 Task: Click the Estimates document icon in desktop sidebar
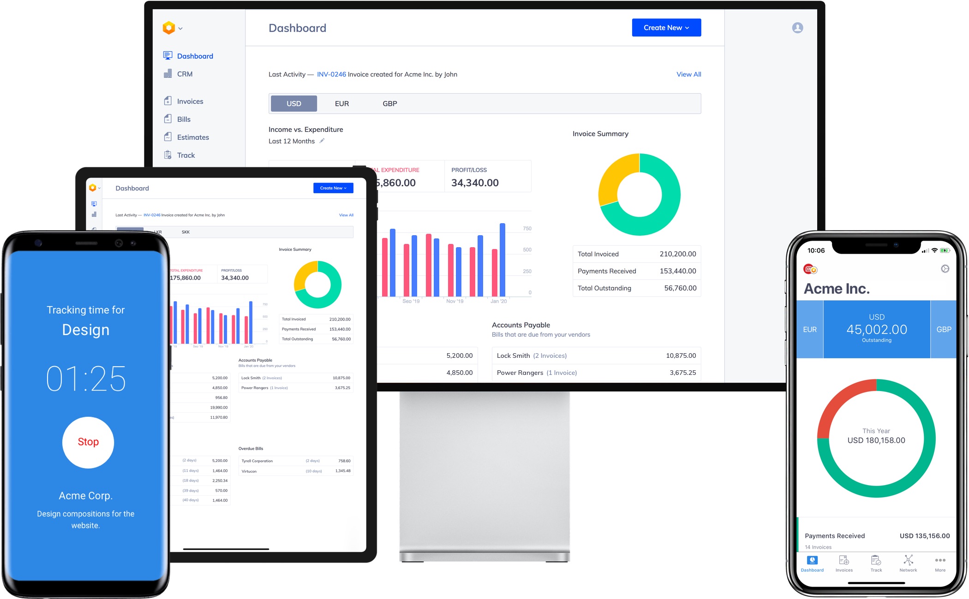[x=167, y=137]
